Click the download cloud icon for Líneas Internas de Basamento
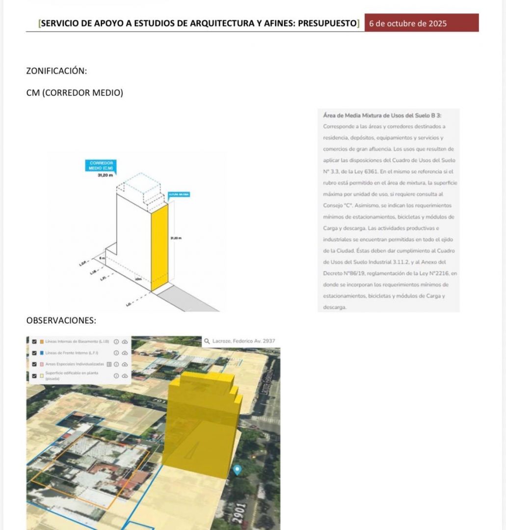The height and width of the screenshot is (530, 506). coord(125,341)
